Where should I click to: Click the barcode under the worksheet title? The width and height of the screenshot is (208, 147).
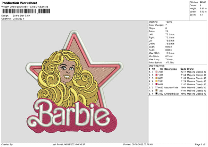tap(25, 11)
